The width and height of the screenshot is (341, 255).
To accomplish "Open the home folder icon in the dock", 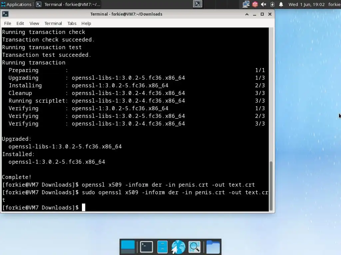I will (213, 247).
